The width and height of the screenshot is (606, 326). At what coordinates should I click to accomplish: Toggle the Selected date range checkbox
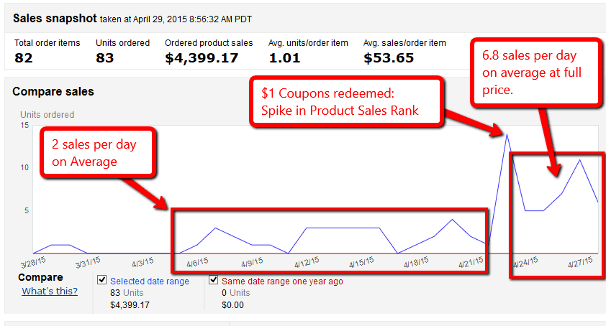point(102,280)
